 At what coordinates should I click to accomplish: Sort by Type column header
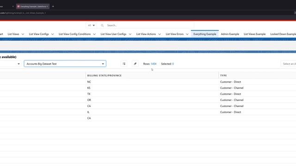pyautogui.click(x=223, y=76)
